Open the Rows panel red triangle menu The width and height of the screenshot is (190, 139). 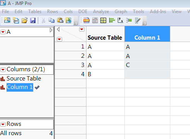(x=3, y=124)
